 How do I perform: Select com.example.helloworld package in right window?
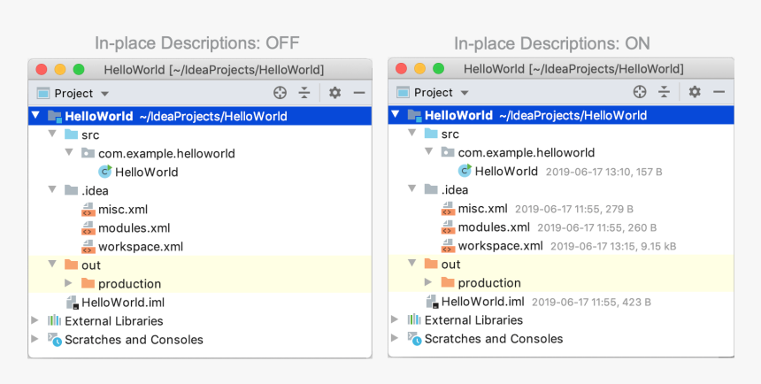point(527,152)
